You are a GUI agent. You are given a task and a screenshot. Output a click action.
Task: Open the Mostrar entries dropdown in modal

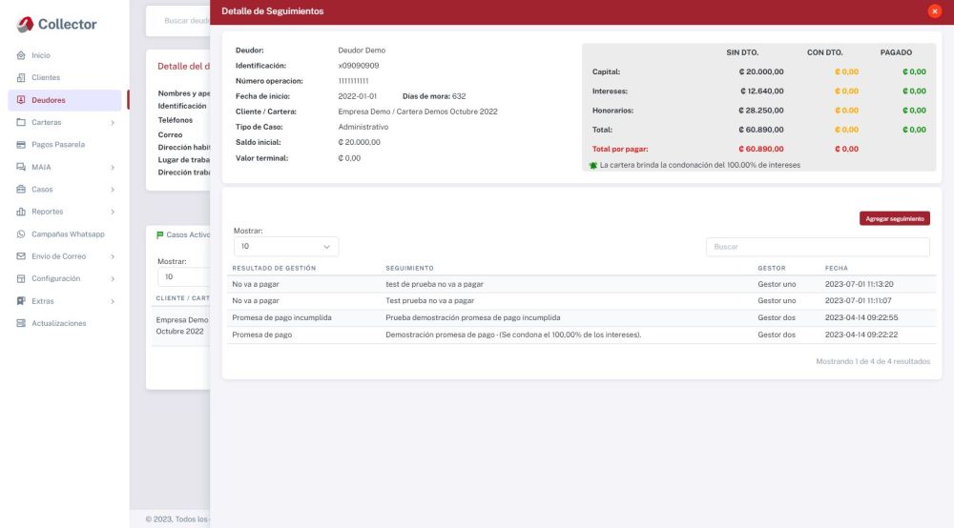285,247
